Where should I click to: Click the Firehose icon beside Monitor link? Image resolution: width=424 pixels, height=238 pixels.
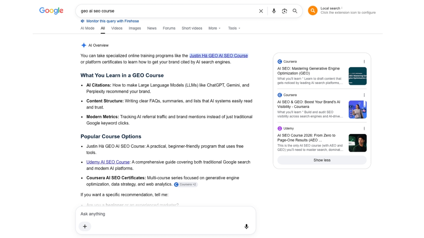83,21
